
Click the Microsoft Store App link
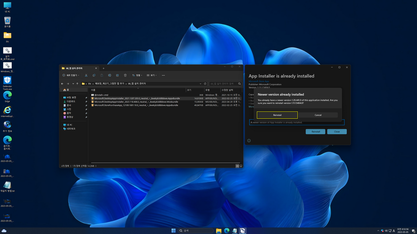coord(259,81)
